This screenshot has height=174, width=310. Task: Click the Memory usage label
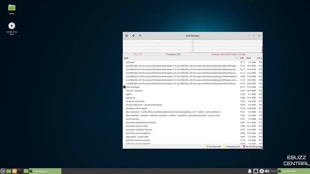228,54
